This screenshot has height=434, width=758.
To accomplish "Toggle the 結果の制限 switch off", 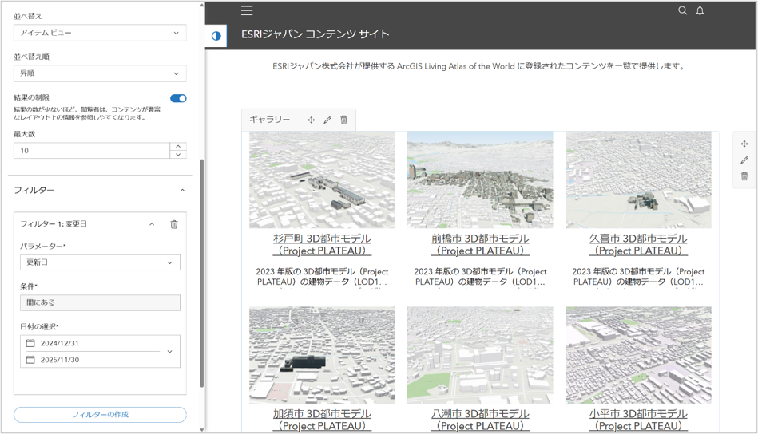I will pos(178,98).
